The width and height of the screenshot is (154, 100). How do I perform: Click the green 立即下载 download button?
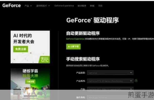click(x=73, y=47)
